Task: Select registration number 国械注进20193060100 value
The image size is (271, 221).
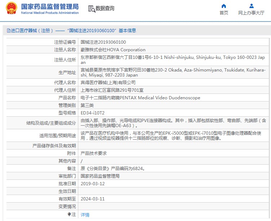Action: pyautogui.click(x=103, y=42)
